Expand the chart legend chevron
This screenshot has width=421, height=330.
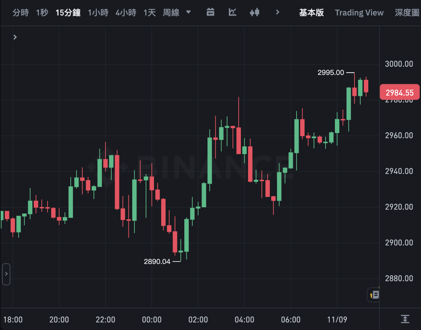(15, 37)
